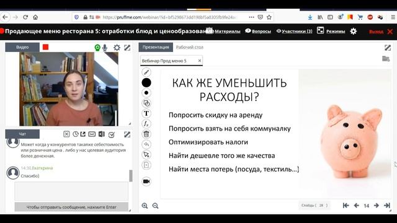This screenshot has width=397, height=223.
Task: Open presentation files folder icon
Action: (x=386, y=59)
